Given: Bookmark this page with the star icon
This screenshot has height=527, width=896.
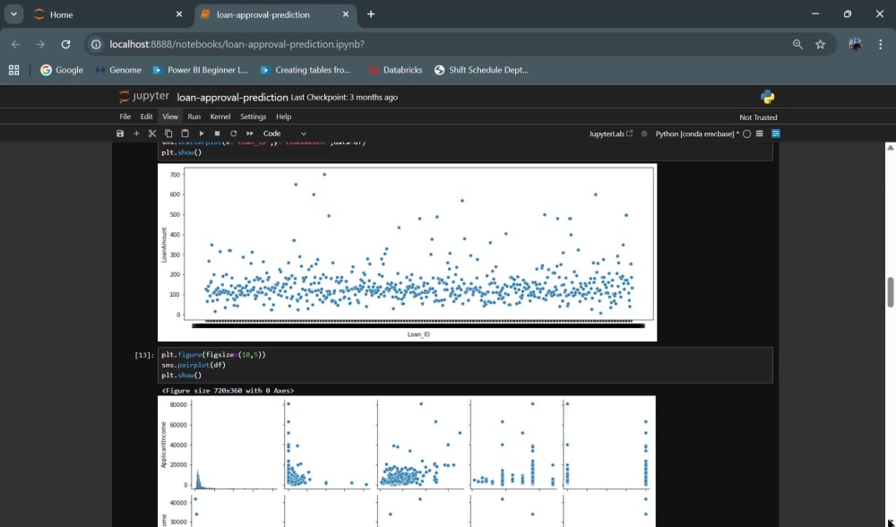Looking at the screenshot, I should point(820,44).
